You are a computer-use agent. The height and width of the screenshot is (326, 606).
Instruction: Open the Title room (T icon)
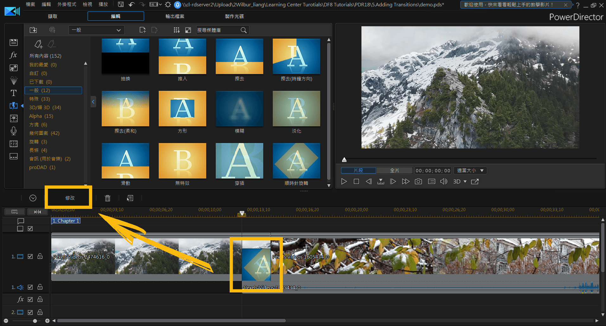coord(14,93)
